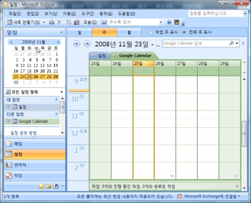Select full week display radio button
Image resolution: width=251 pixels, height=203 pixels.
tap(184, 32)
